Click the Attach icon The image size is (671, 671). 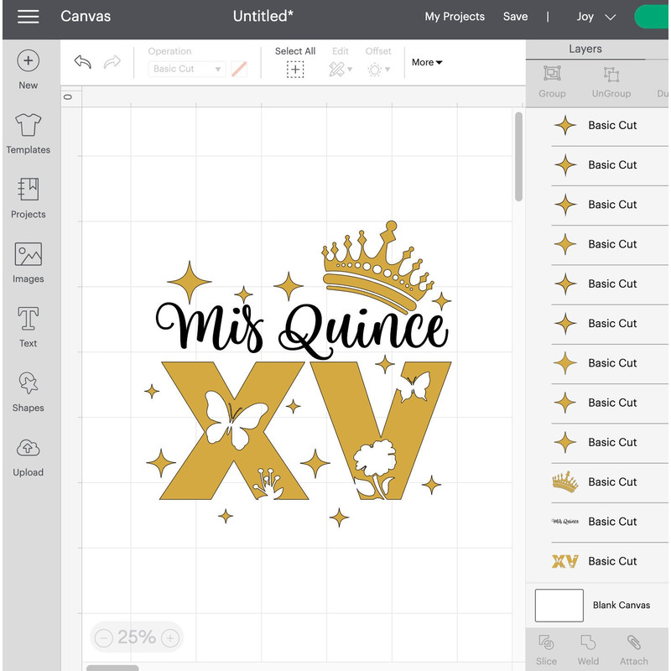[x=633, y=648]
